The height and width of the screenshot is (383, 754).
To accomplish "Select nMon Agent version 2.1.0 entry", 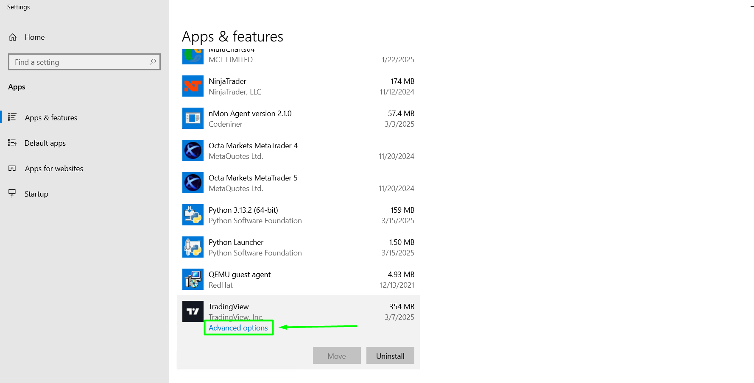I will pos(298,119).
